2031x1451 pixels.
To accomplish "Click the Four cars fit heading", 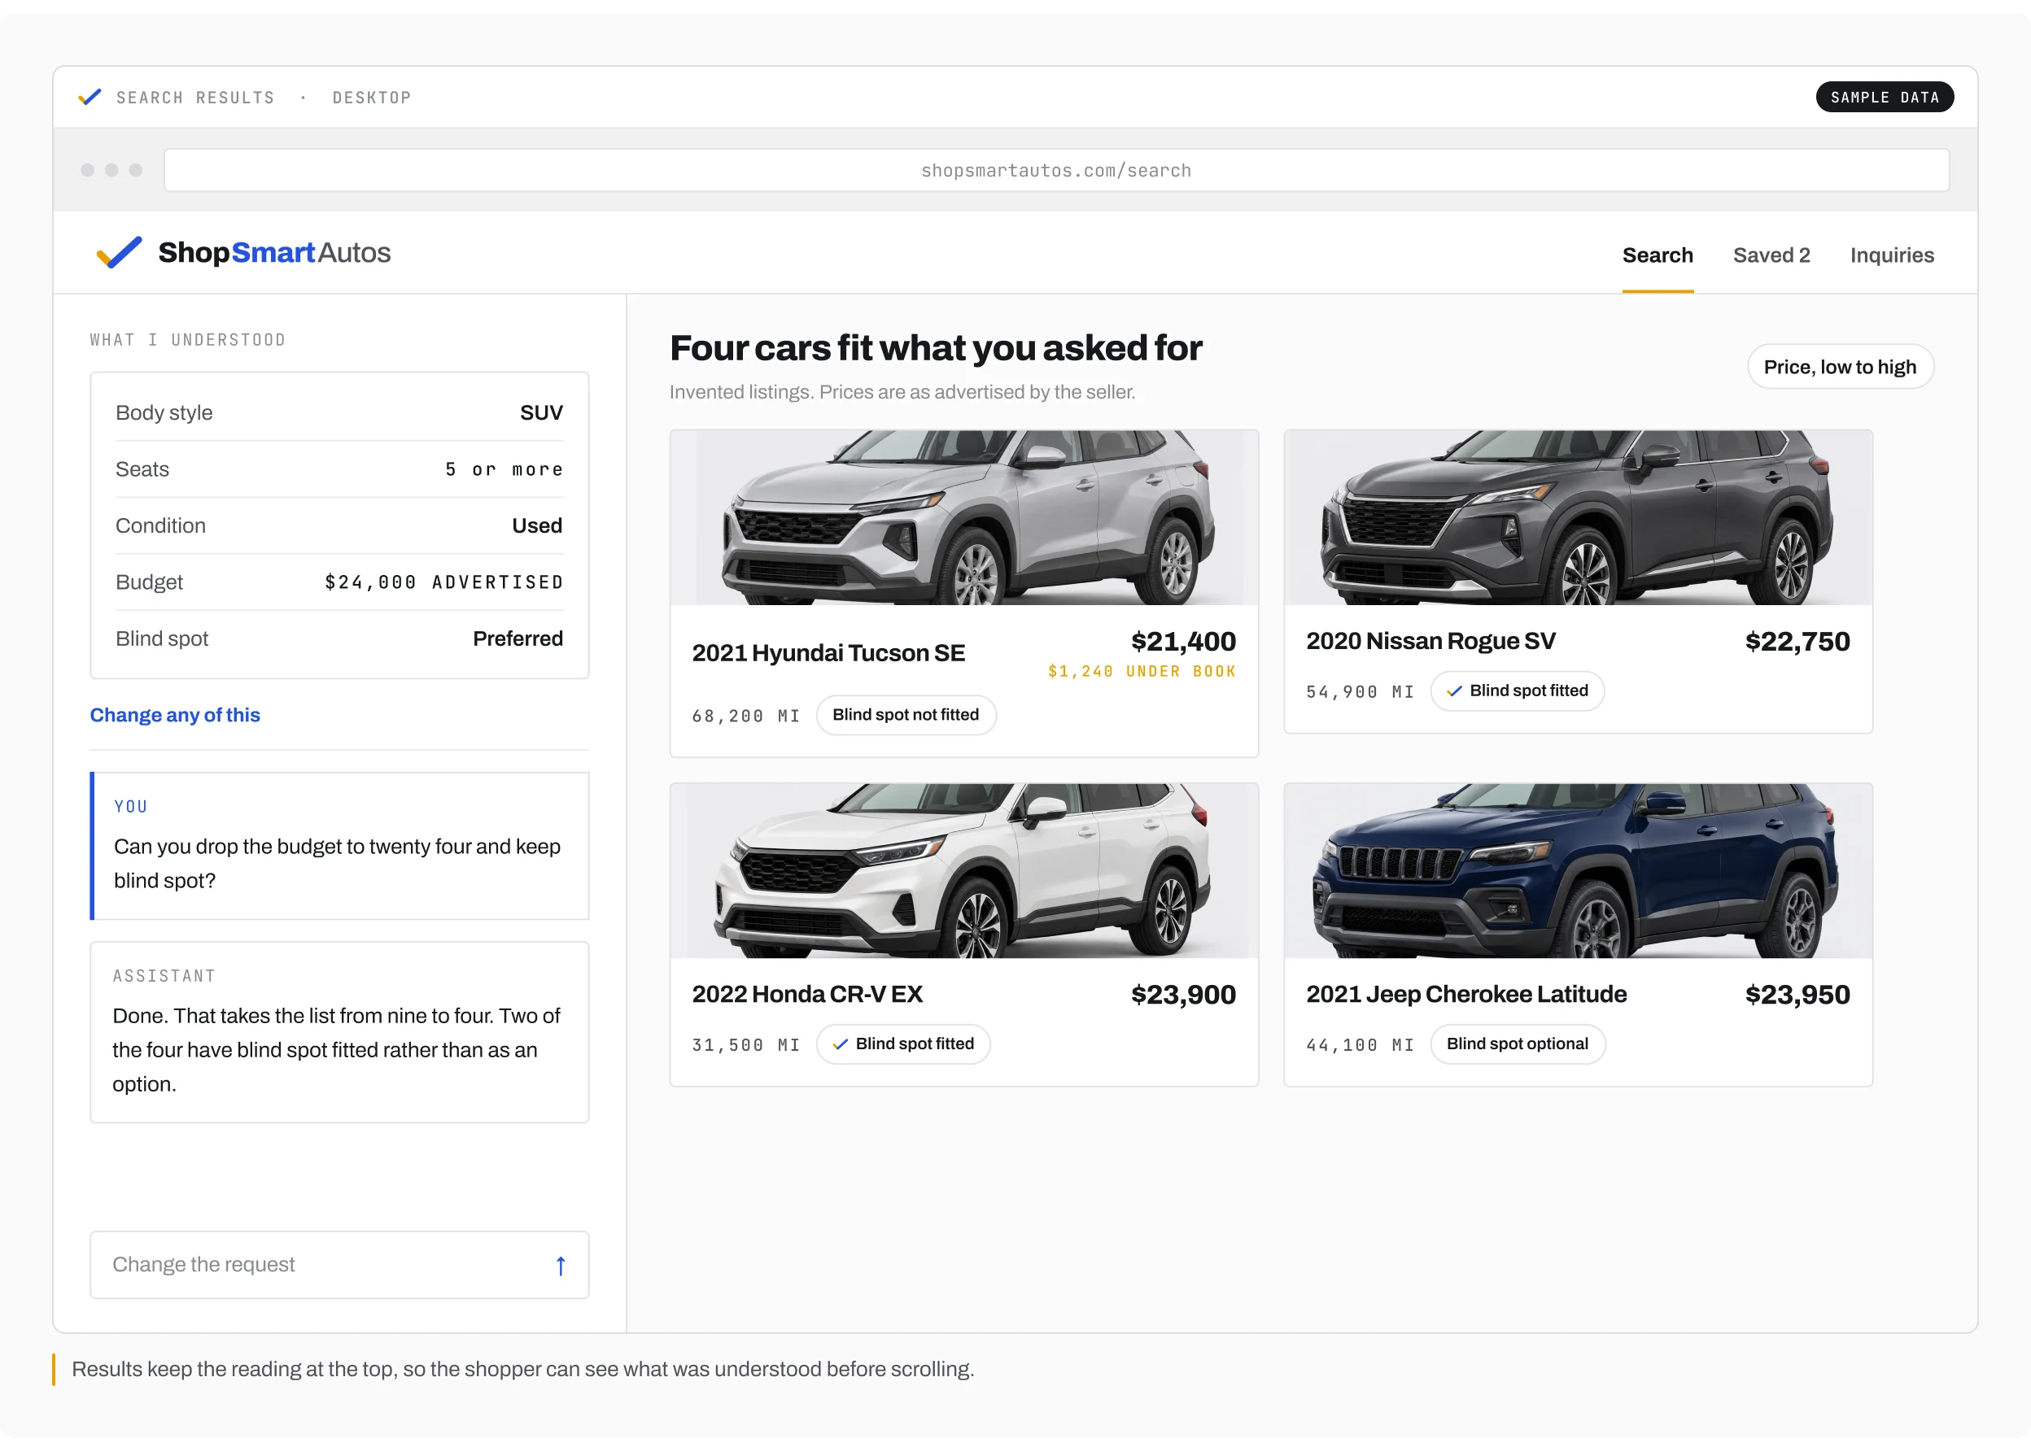I will point(935,348).
